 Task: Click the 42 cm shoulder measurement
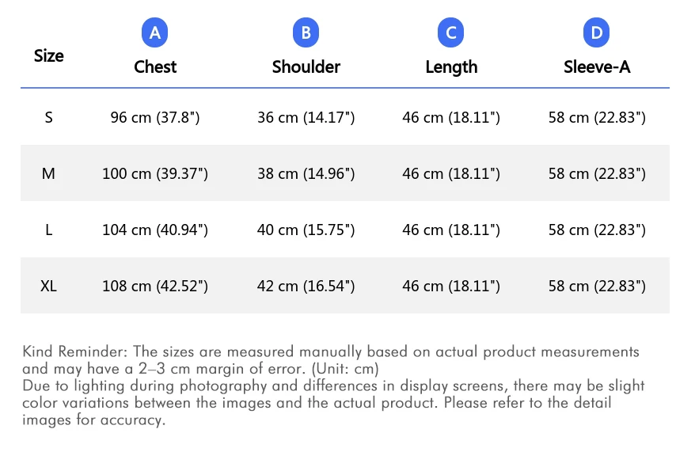pos(306,286)
